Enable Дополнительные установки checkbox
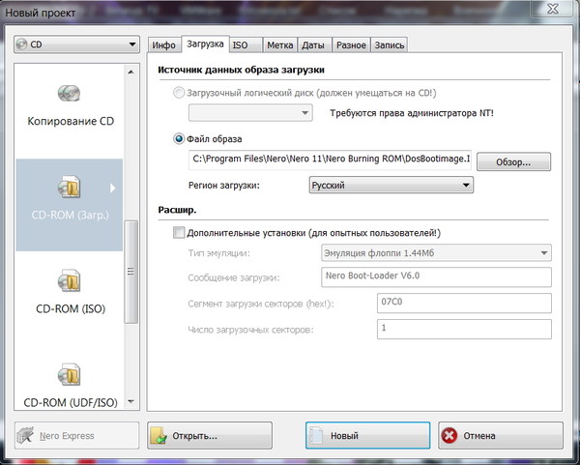The image size is (580, 465). click(179, 233)
